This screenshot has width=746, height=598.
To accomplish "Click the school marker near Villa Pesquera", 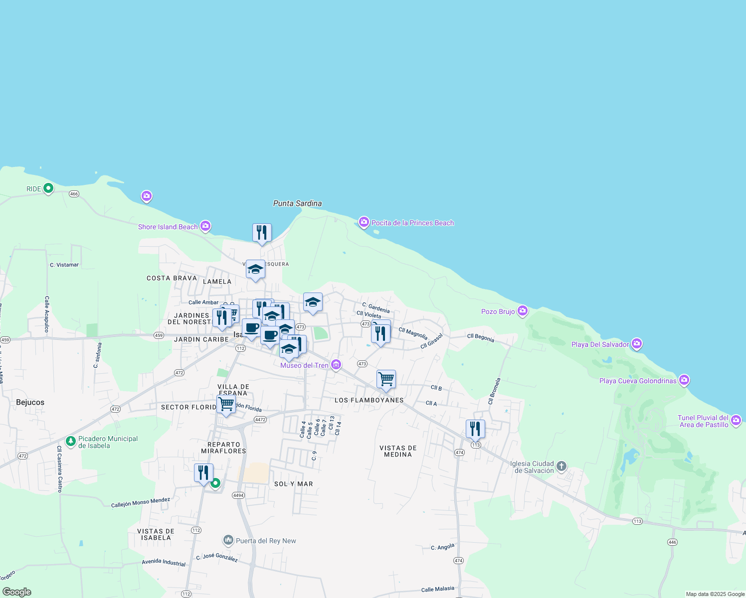I will point(255,270).
